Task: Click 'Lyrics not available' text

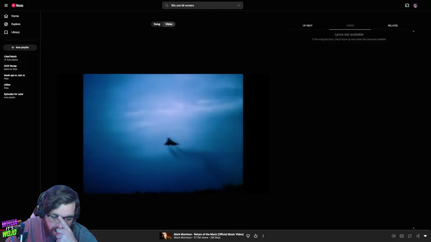Action: pos(349,34)
